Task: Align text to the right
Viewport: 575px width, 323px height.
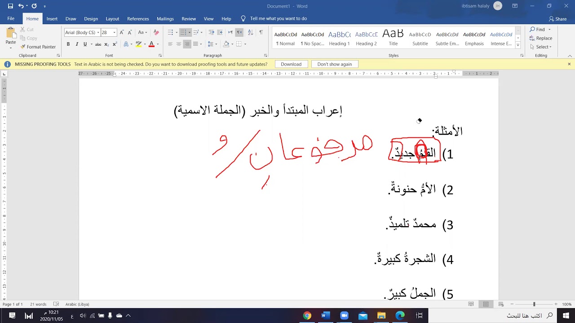Action: coord(187,44)
